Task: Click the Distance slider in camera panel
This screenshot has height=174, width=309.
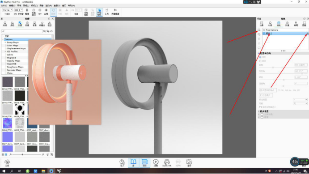Action: pos(273,68)
